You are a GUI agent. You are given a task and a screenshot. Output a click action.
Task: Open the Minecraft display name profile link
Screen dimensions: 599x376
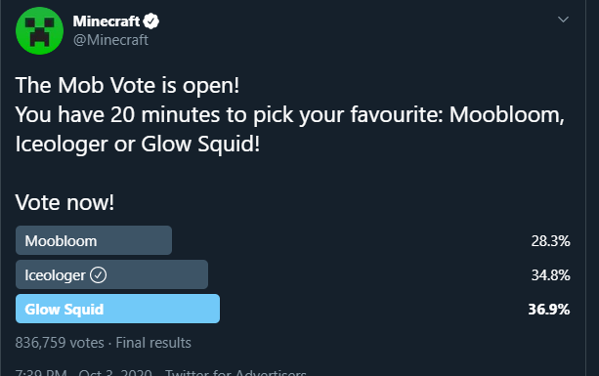pyautogui.click(x=107, y=21)
